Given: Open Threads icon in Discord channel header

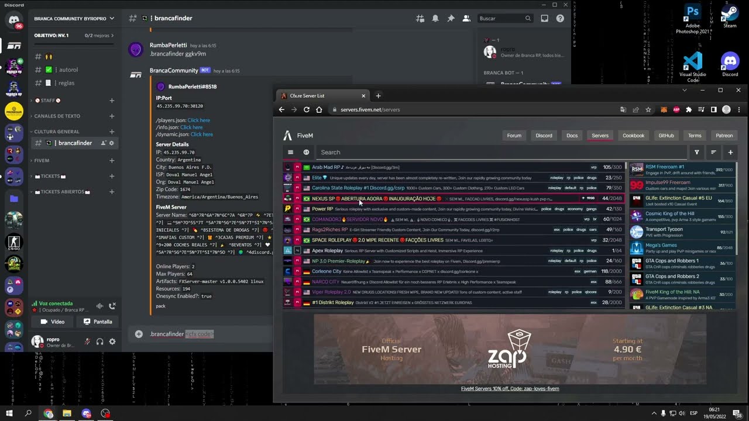Looking at the screenshot, I should pyautogui.click(x=420, y=18).
